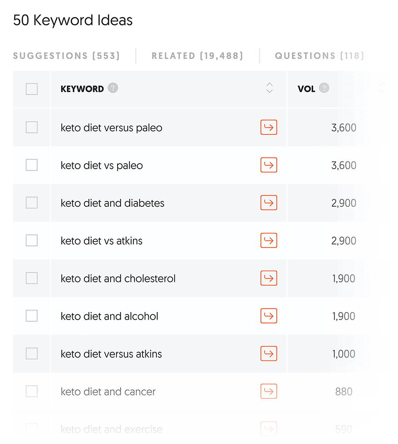Click arrow icon for keto diet vs atkins
This screenshot has height=444, width=398.
tap(269, 241)
